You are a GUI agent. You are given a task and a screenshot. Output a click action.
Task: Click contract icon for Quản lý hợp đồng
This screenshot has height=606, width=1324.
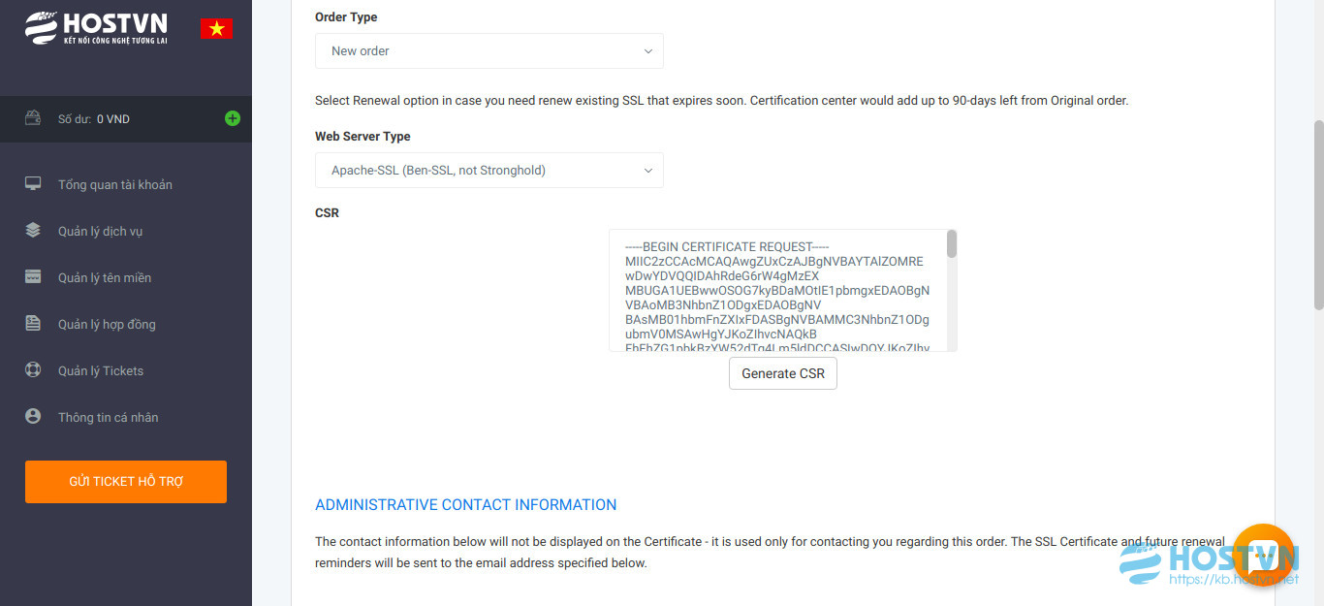33,324
